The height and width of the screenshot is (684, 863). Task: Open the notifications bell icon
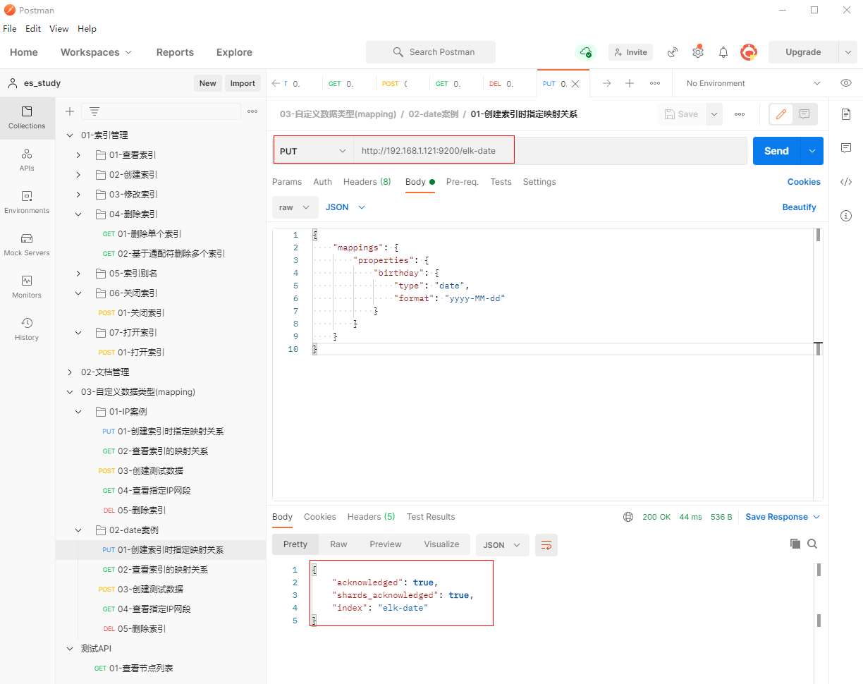pos(723,52)
